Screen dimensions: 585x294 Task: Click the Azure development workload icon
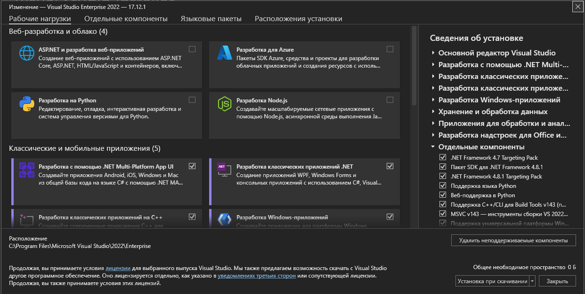tap(225, 53)
